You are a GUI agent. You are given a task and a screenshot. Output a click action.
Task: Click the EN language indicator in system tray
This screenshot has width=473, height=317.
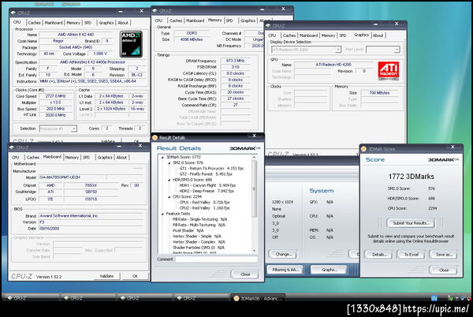[x=434, y=298]
